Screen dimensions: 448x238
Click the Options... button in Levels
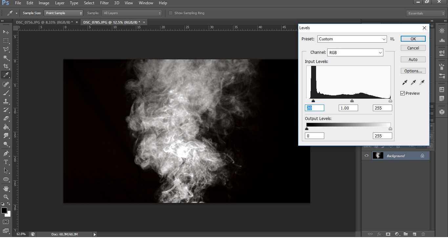pos(413,71)
